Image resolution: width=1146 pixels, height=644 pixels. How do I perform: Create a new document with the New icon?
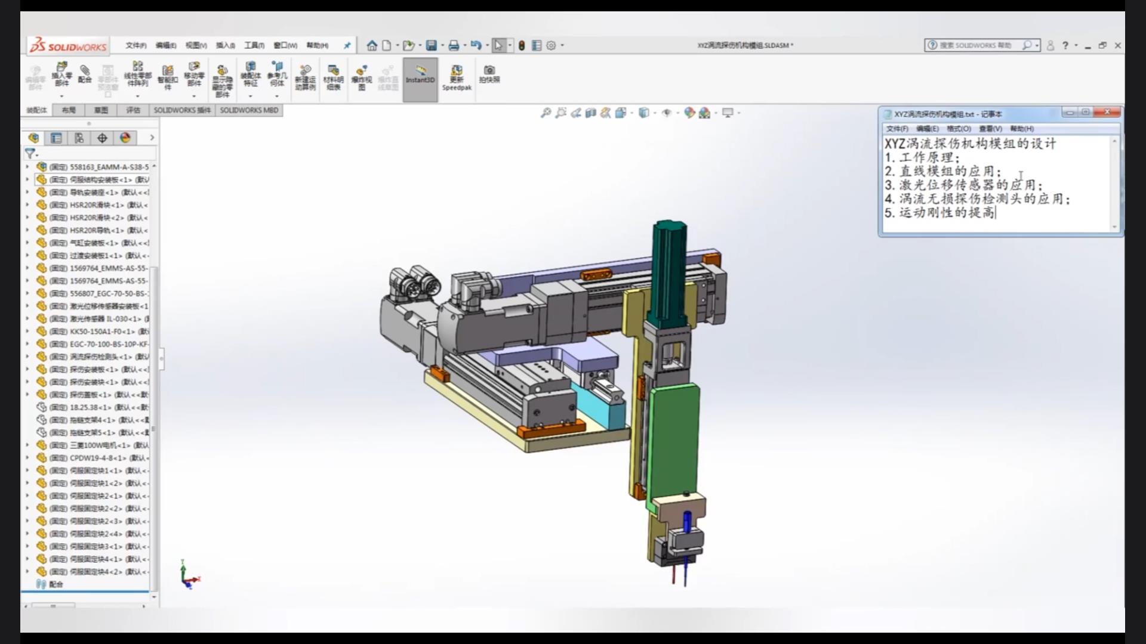click(x=387, y=45)
